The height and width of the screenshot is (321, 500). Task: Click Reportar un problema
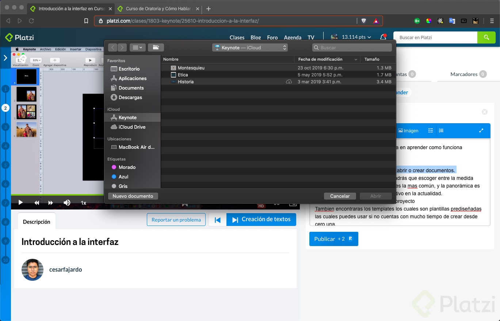(176, 220)
